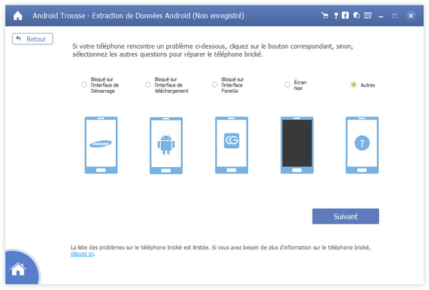
Task: Select the "Autres" radio button
Action: (x=353, y=84)
